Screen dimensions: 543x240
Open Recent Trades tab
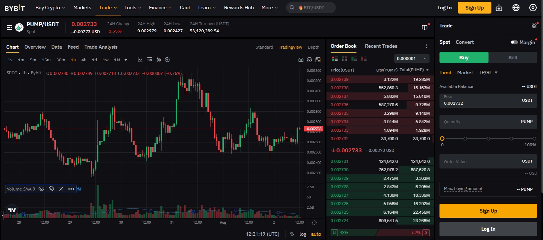[381, 46]
